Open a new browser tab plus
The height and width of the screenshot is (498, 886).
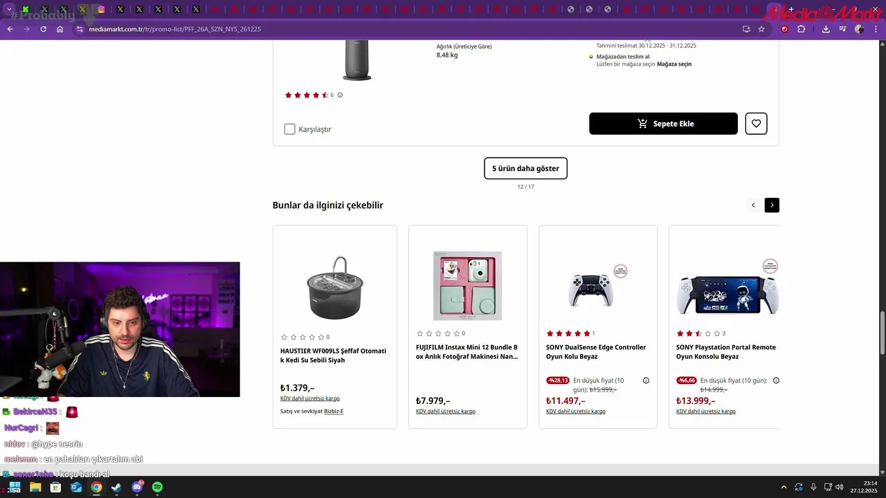(x=791, y=10)
